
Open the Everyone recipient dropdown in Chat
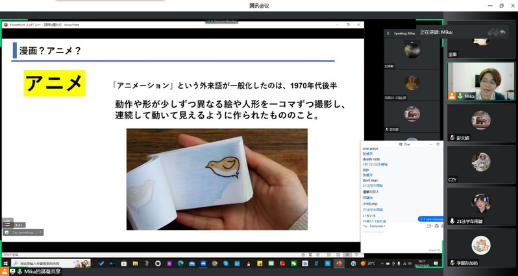tap(378, 226)
